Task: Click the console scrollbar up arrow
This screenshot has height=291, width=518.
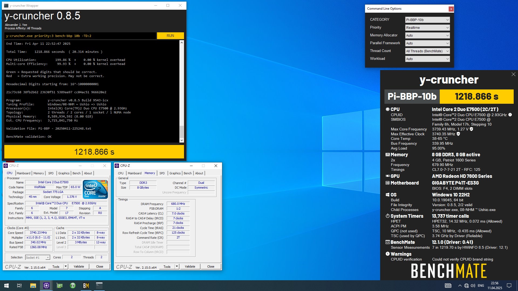Action: pos(182,43)
